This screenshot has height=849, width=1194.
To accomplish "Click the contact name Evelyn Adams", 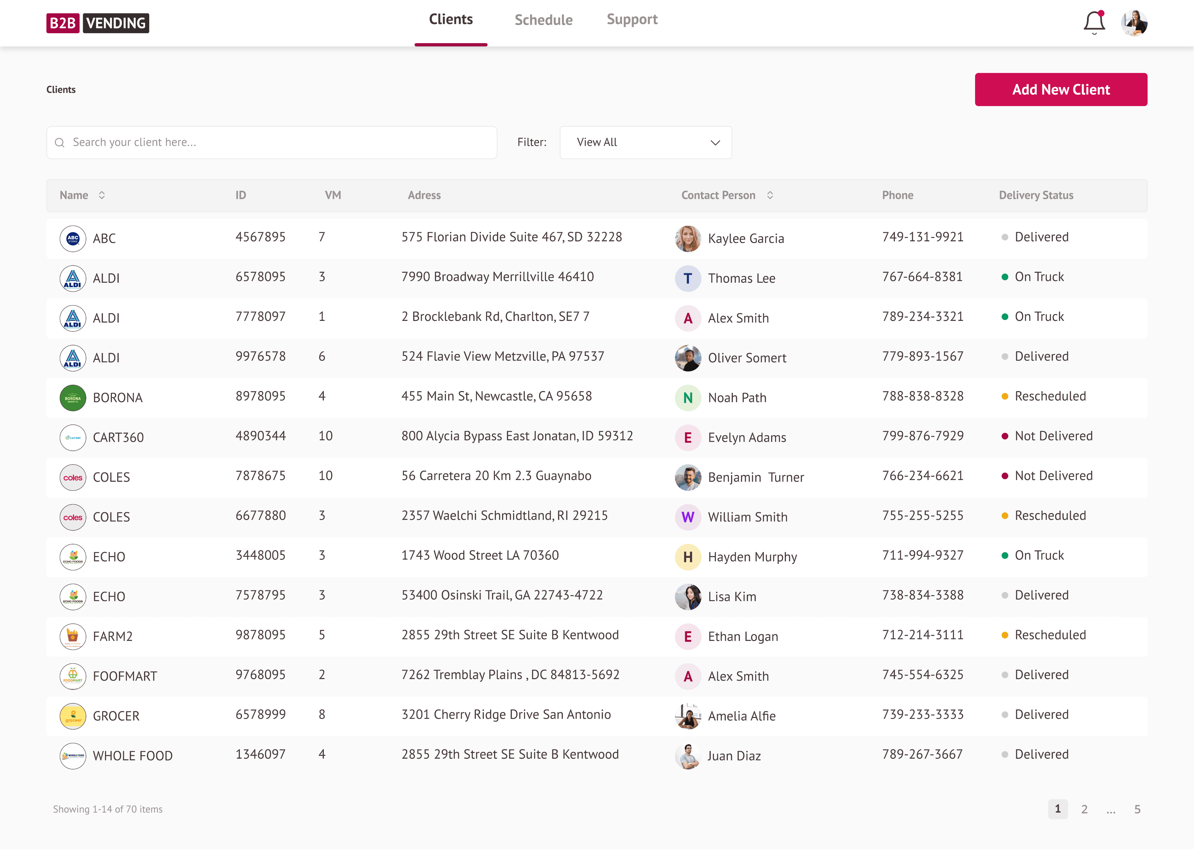I will pos(747,437).
